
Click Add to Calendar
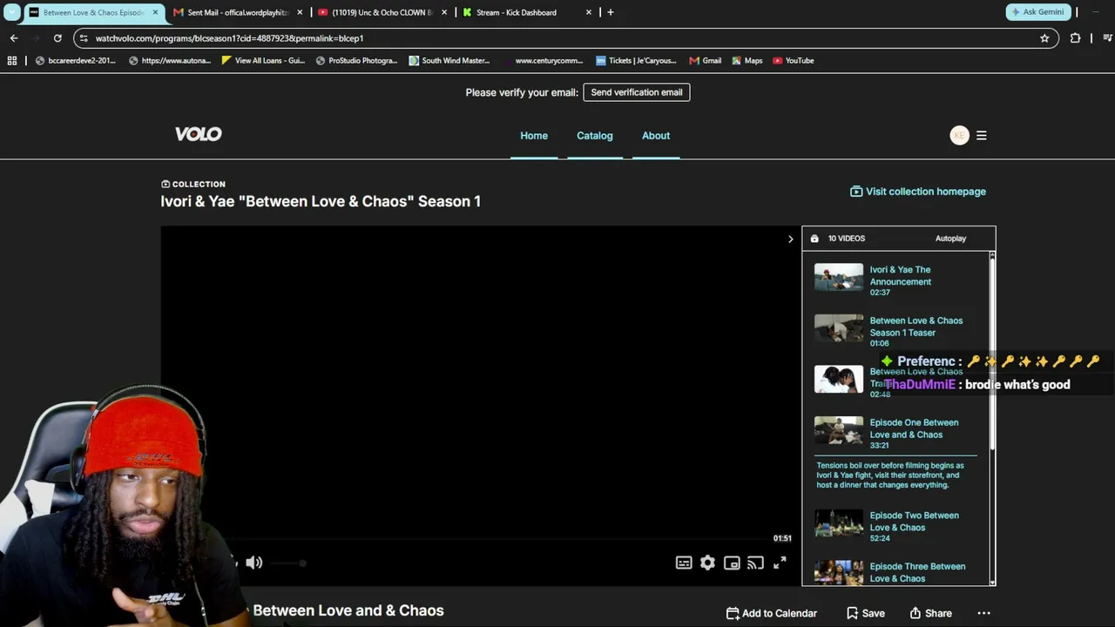pyautogui.click(x=772, y=613)
